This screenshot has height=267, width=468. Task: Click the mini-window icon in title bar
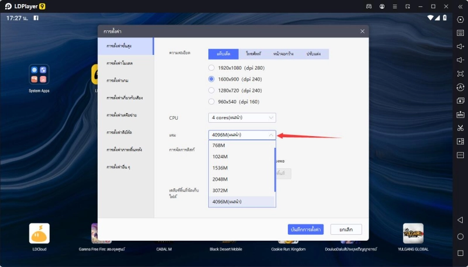coord(408,6)
